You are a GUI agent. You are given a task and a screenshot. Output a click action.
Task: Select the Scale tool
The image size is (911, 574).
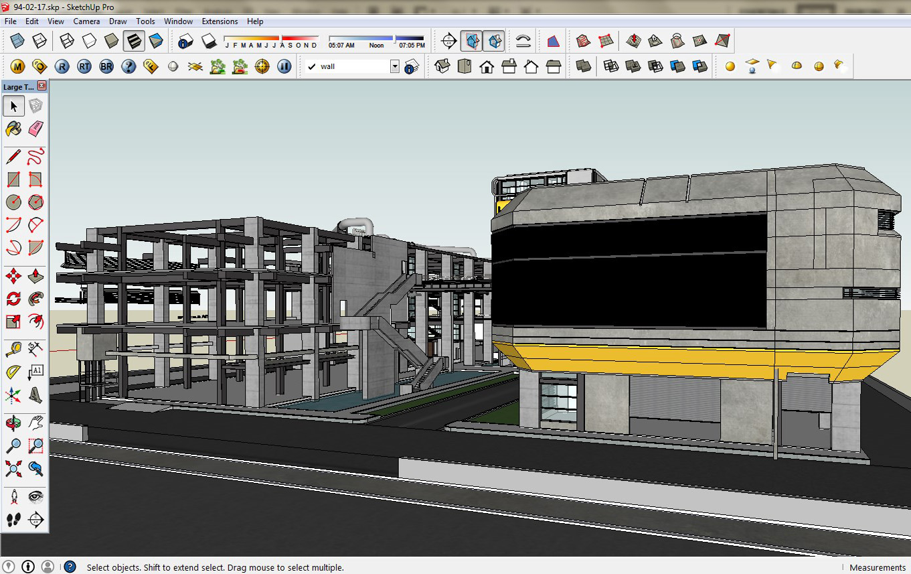[x=13, y=321]
